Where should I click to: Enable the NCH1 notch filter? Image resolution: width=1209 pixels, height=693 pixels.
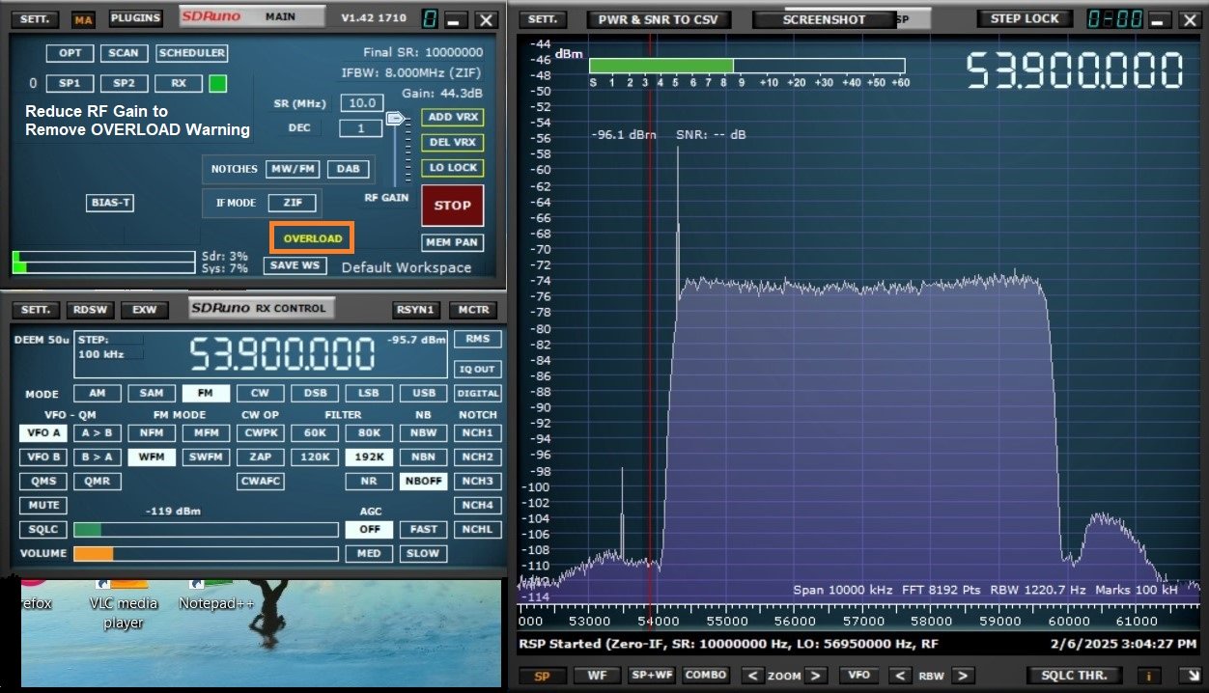point(477,432)
